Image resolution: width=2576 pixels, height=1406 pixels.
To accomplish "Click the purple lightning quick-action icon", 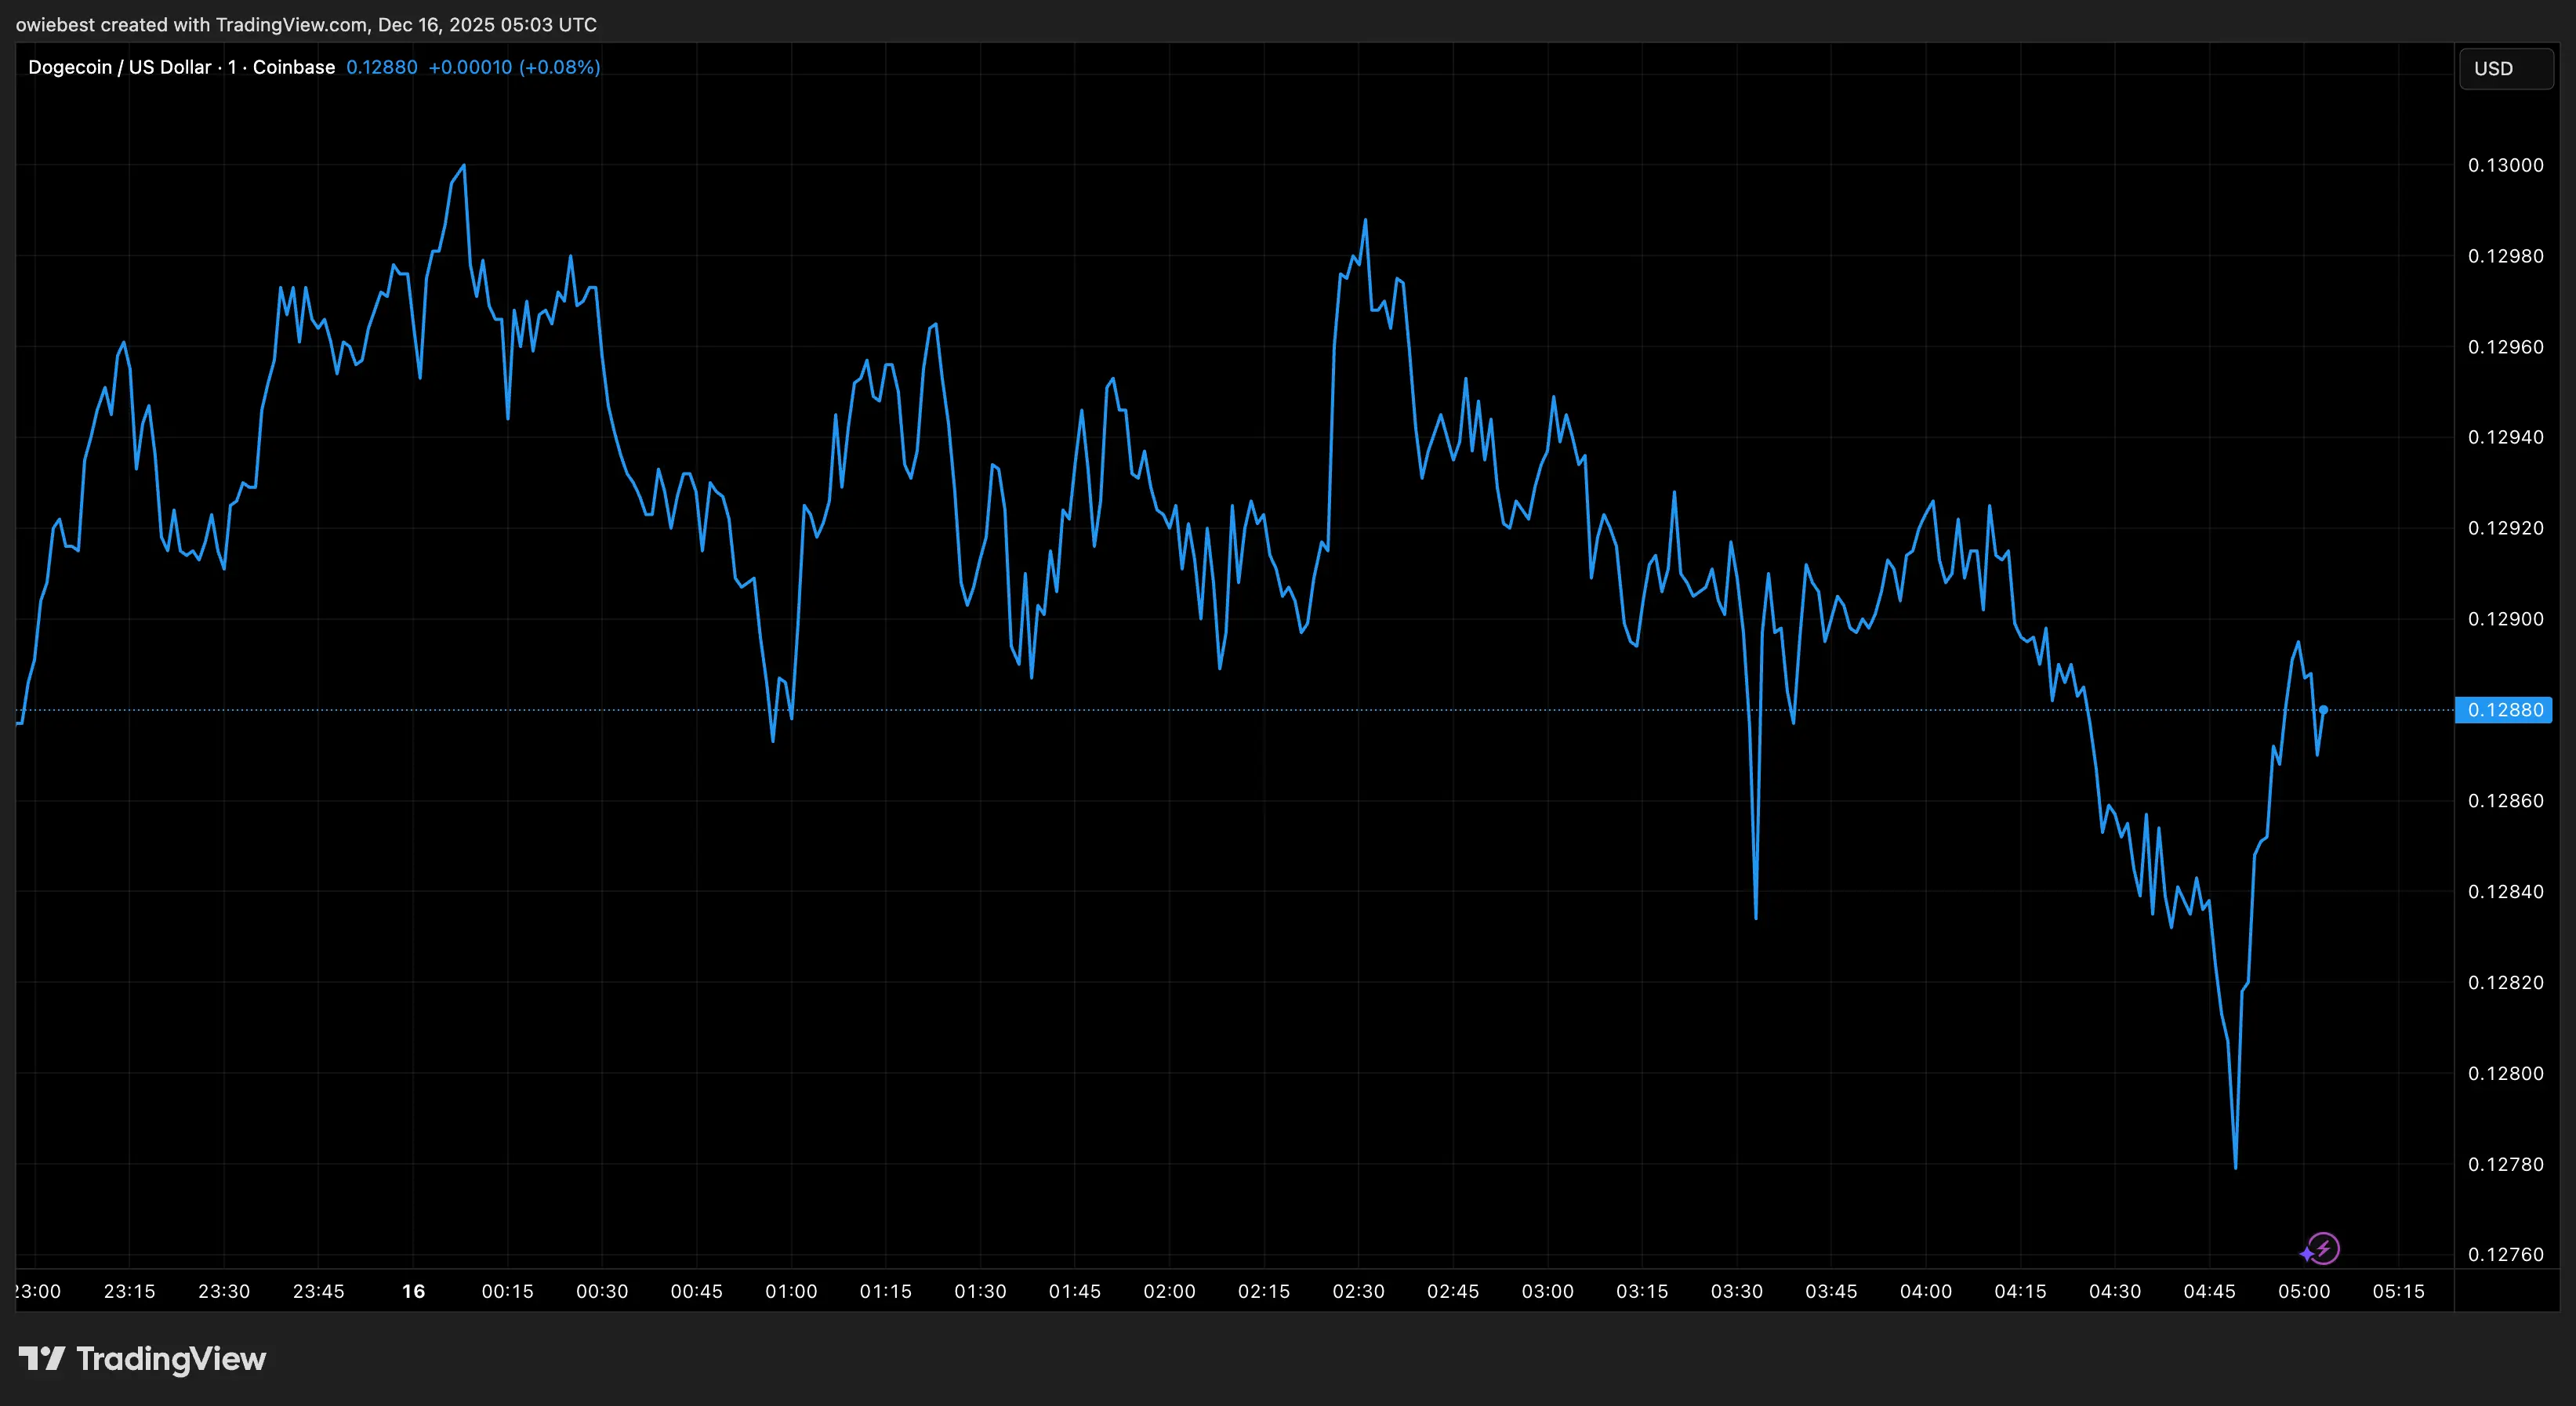I will 2325,1249.
